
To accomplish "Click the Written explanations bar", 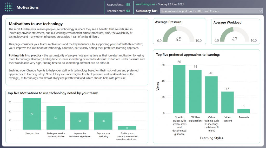I will (x=195, y=91).
